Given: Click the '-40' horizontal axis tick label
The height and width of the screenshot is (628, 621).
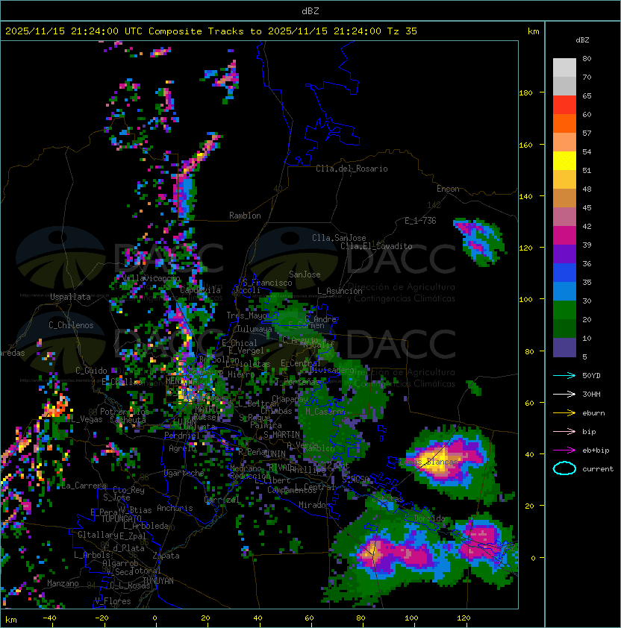Looking at the screenshot, I should click(49, 618).
